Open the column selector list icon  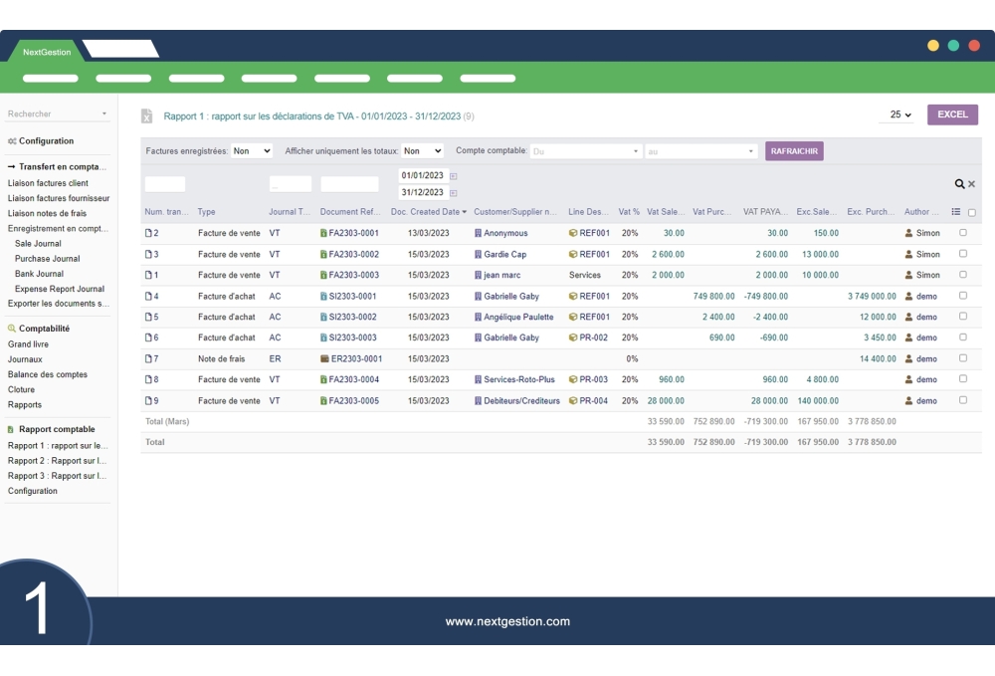(956, 212)
